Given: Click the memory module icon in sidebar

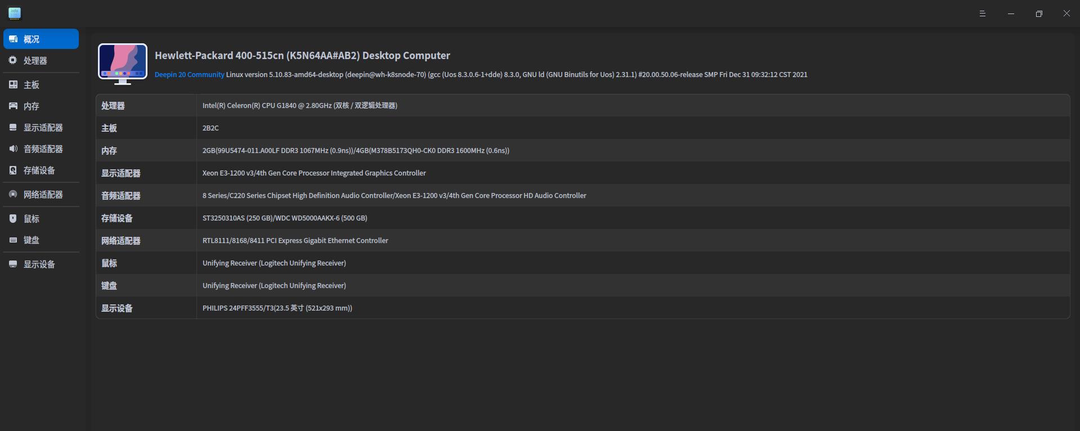Looking at the screenshot, I should pyautogui.click(x=13, y=106).
